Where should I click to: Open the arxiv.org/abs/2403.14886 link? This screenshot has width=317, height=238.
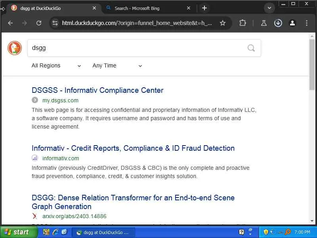[74, 216]
